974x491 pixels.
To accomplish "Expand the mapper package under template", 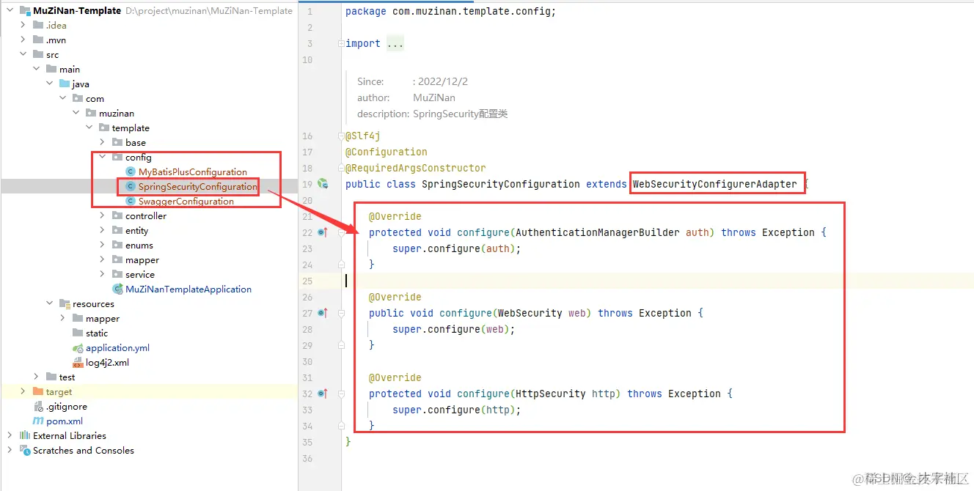I will click(x=103, y=260).
